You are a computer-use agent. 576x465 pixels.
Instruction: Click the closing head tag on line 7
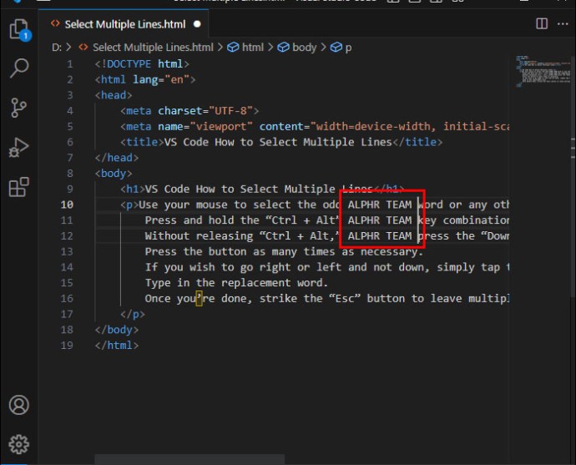tap(117, 158)
